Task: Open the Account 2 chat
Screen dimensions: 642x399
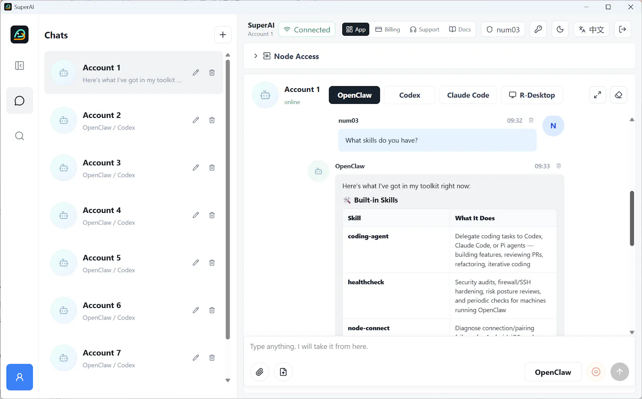Action: pos(134,120)
